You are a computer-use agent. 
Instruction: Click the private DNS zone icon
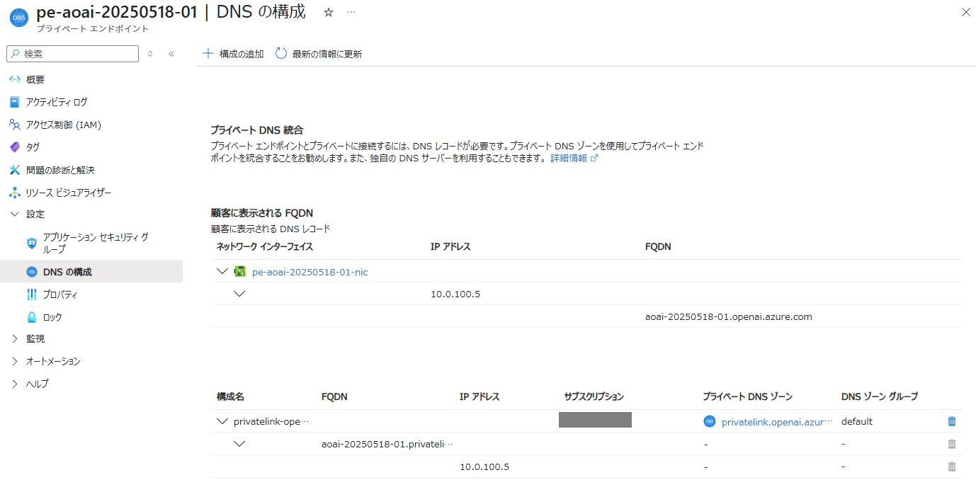click(710, 421)
